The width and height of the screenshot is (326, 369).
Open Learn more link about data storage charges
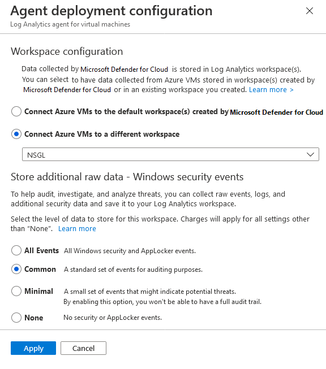(x=77, y=228)
